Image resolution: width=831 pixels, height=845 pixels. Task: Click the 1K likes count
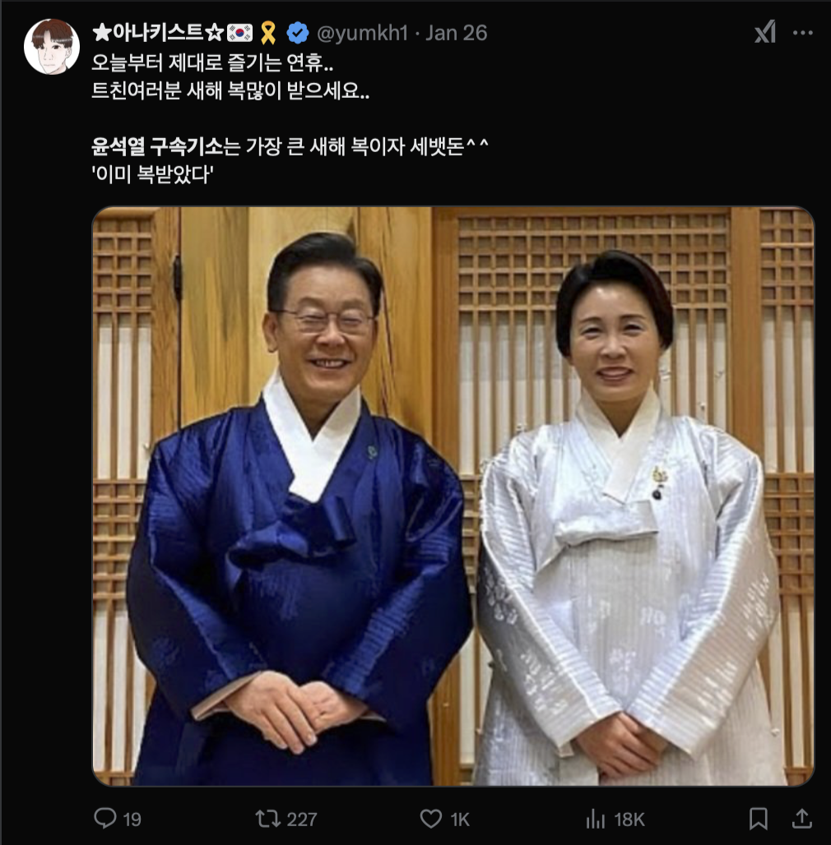click(x=460, y=820)
